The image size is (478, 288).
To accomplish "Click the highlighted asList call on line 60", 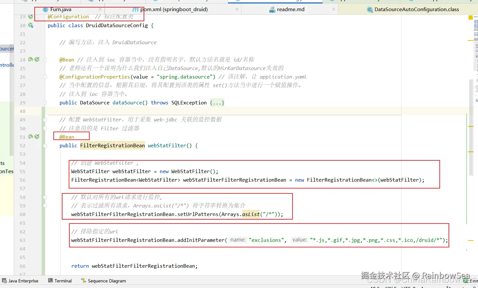I will (x=251, y=214).
